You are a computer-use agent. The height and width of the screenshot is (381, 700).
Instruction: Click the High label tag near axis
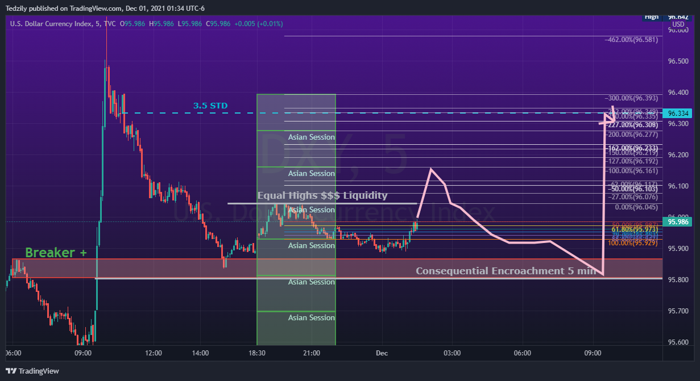click(x=652, y=17)
